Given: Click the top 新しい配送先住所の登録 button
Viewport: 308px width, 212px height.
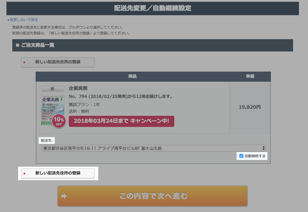Looking at the screenshot, I should click(x=58, y=62).
